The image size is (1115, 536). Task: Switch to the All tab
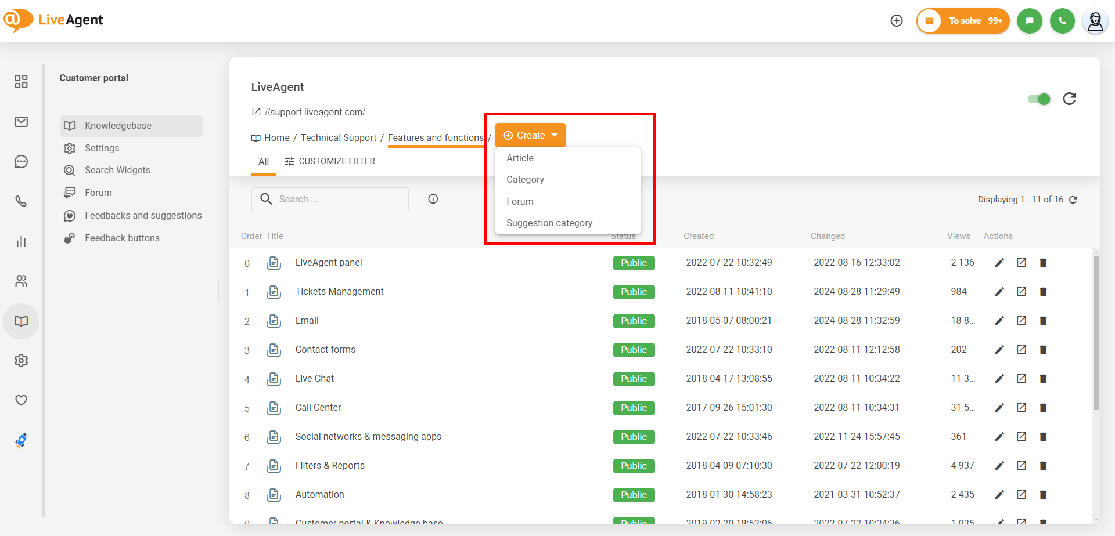(264, 161)
